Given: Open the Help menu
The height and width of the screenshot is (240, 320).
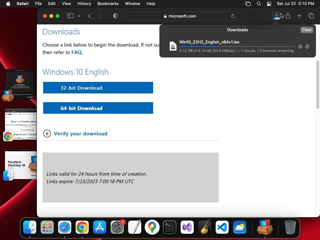Looking at the screenshot, I should (x=151, y=4).
